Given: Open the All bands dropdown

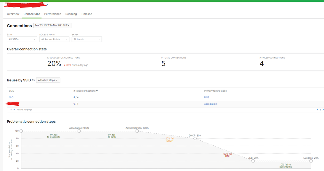Looking at the screenshot, I should 86,39.
